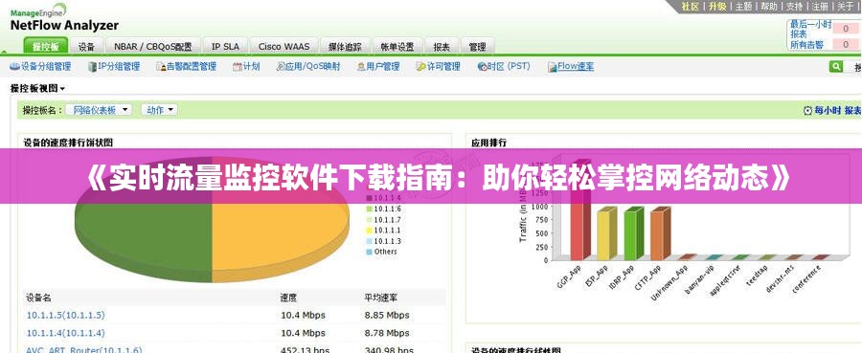Switch to the 媒体追踪 tab
Image resolution: width=862 pixels, height=353 pixels.
[345, 47]
